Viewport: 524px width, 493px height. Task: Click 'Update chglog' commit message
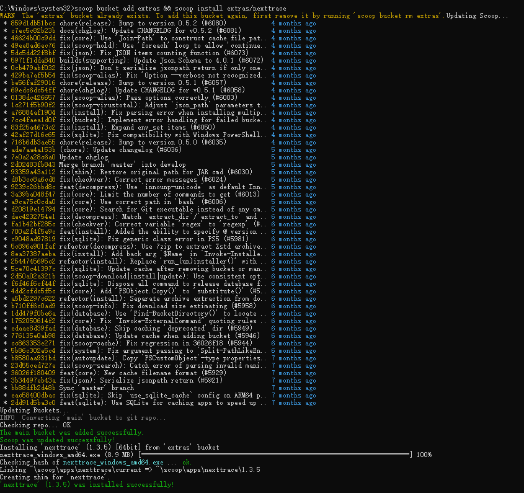point(84,157)
